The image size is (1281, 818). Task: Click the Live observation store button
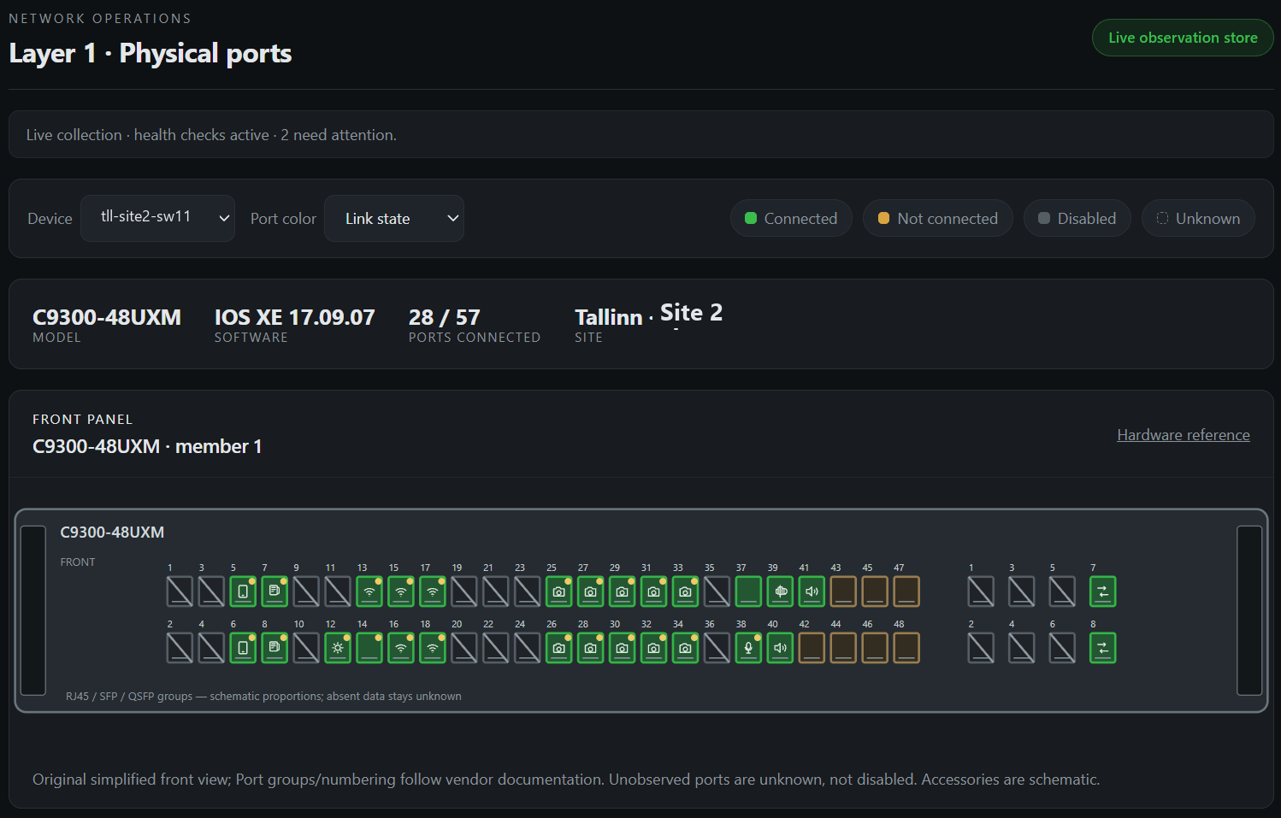click(x=1183, y=38)
